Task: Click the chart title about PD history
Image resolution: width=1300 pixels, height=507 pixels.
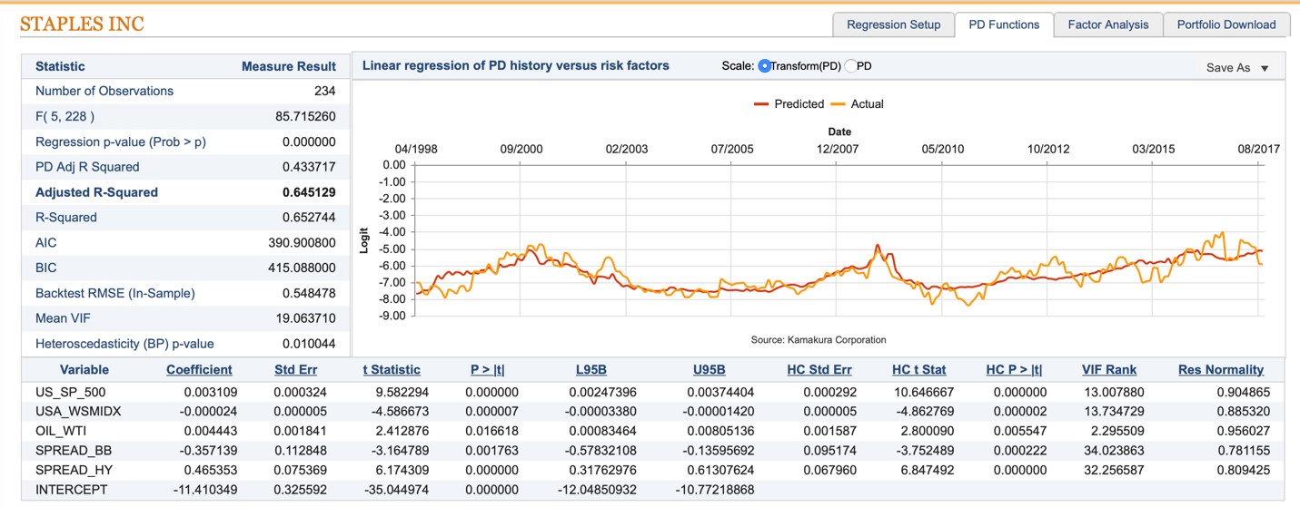Action: click(x=516, y=65)
